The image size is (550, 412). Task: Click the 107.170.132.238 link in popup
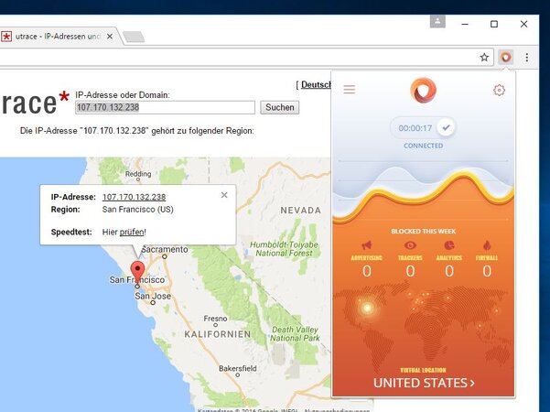[x=134, y=197]
